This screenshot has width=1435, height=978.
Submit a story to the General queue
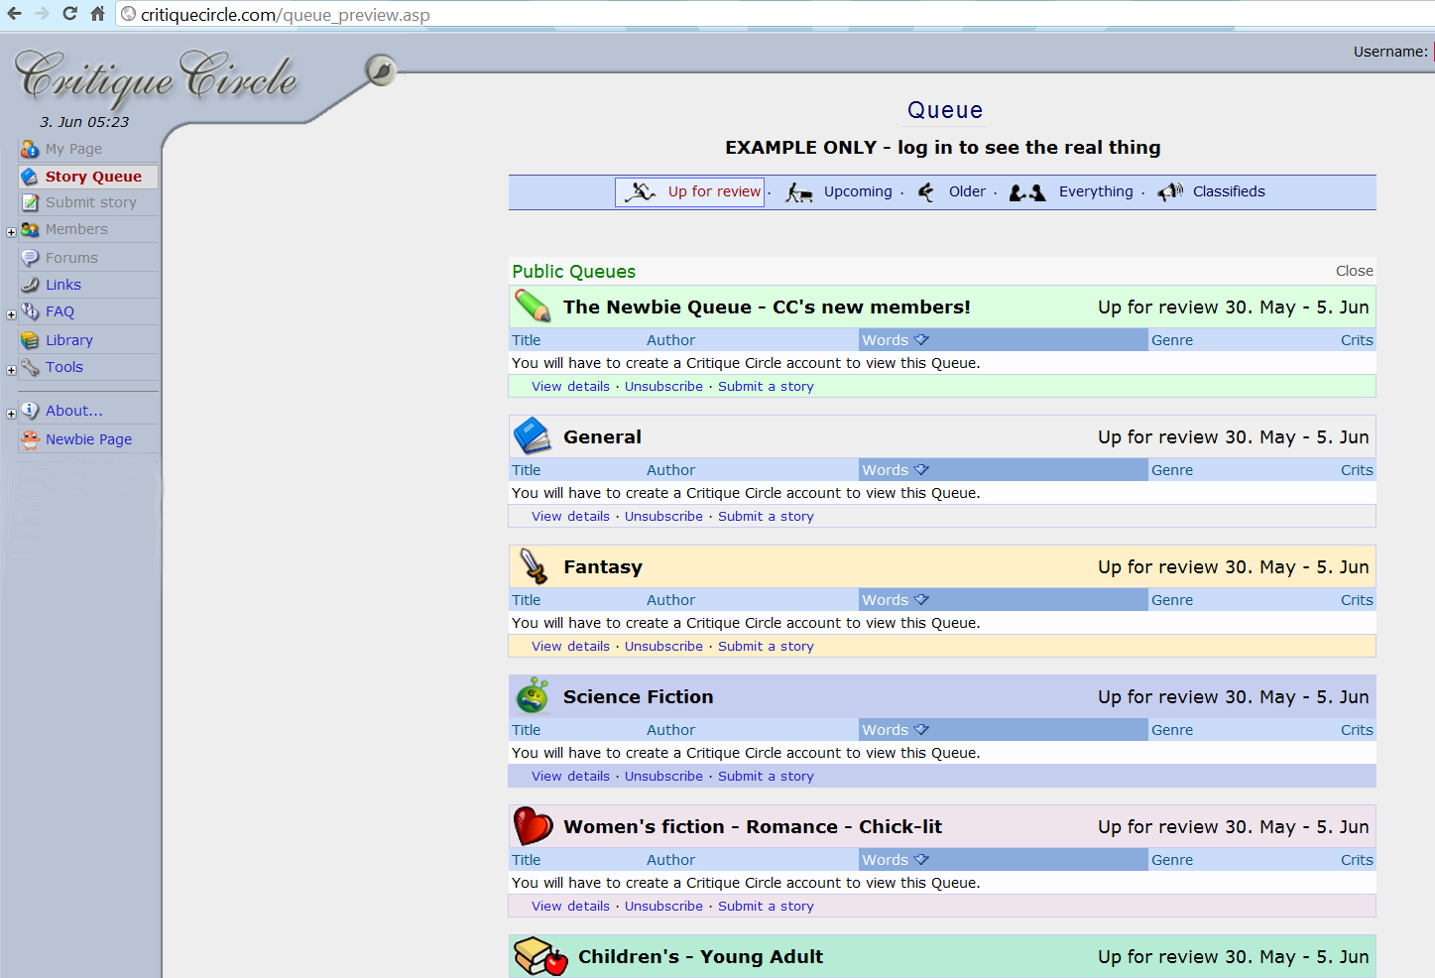pyautogui.click(x=766, y=516)
